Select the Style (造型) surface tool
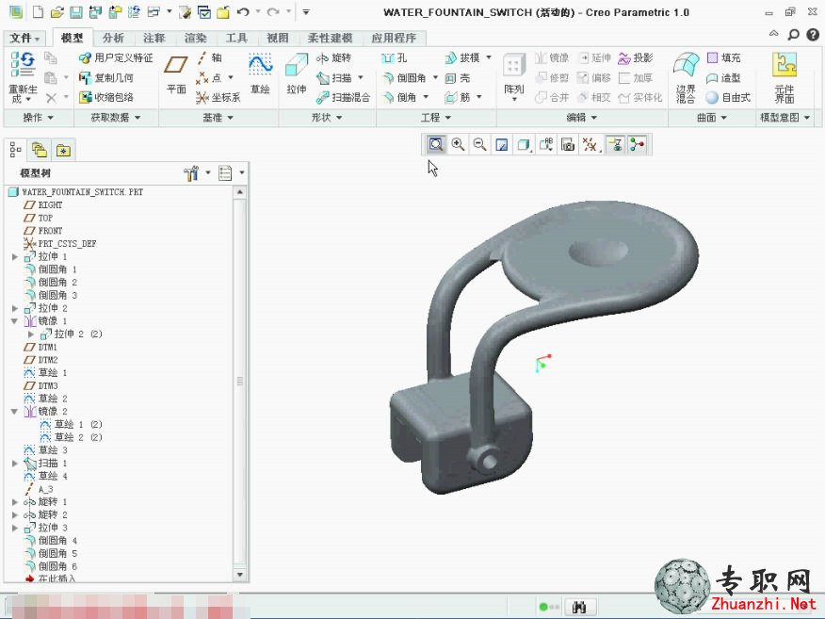This screenshot has height=619, width=825. (723, 78)
